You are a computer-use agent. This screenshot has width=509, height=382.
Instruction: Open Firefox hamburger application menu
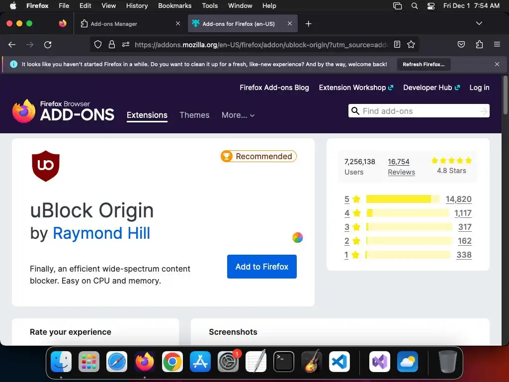point(497,44)
